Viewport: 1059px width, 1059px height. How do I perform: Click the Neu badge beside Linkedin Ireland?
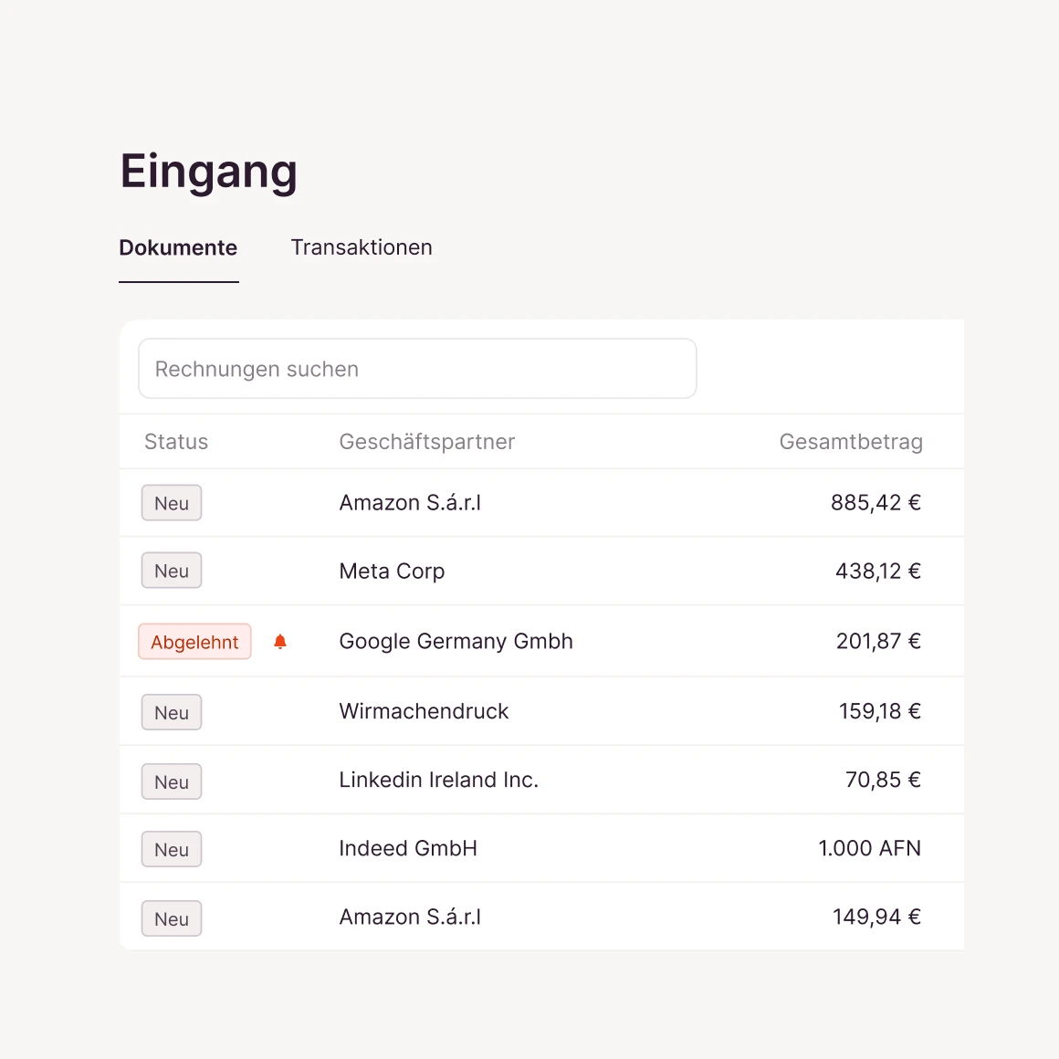[172, 782]
